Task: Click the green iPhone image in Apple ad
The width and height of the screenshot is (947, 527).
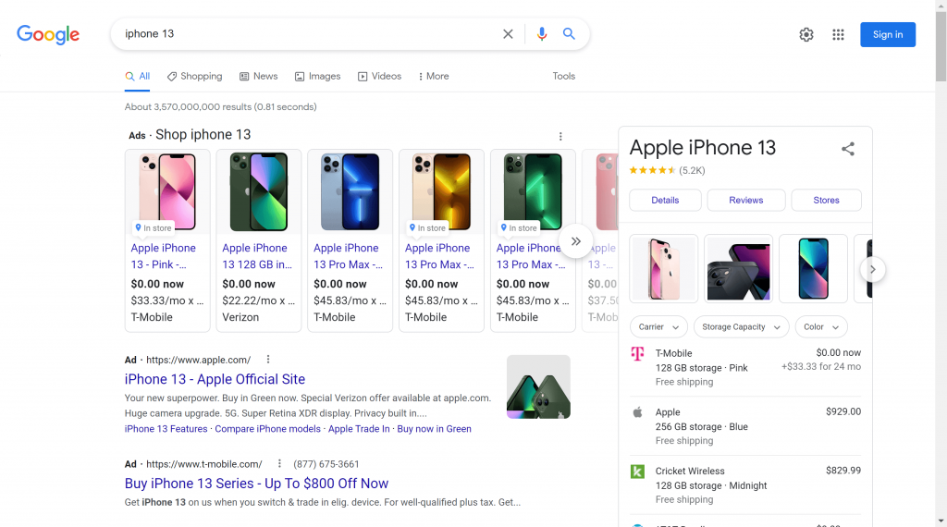Action: [x=538, y=387]
